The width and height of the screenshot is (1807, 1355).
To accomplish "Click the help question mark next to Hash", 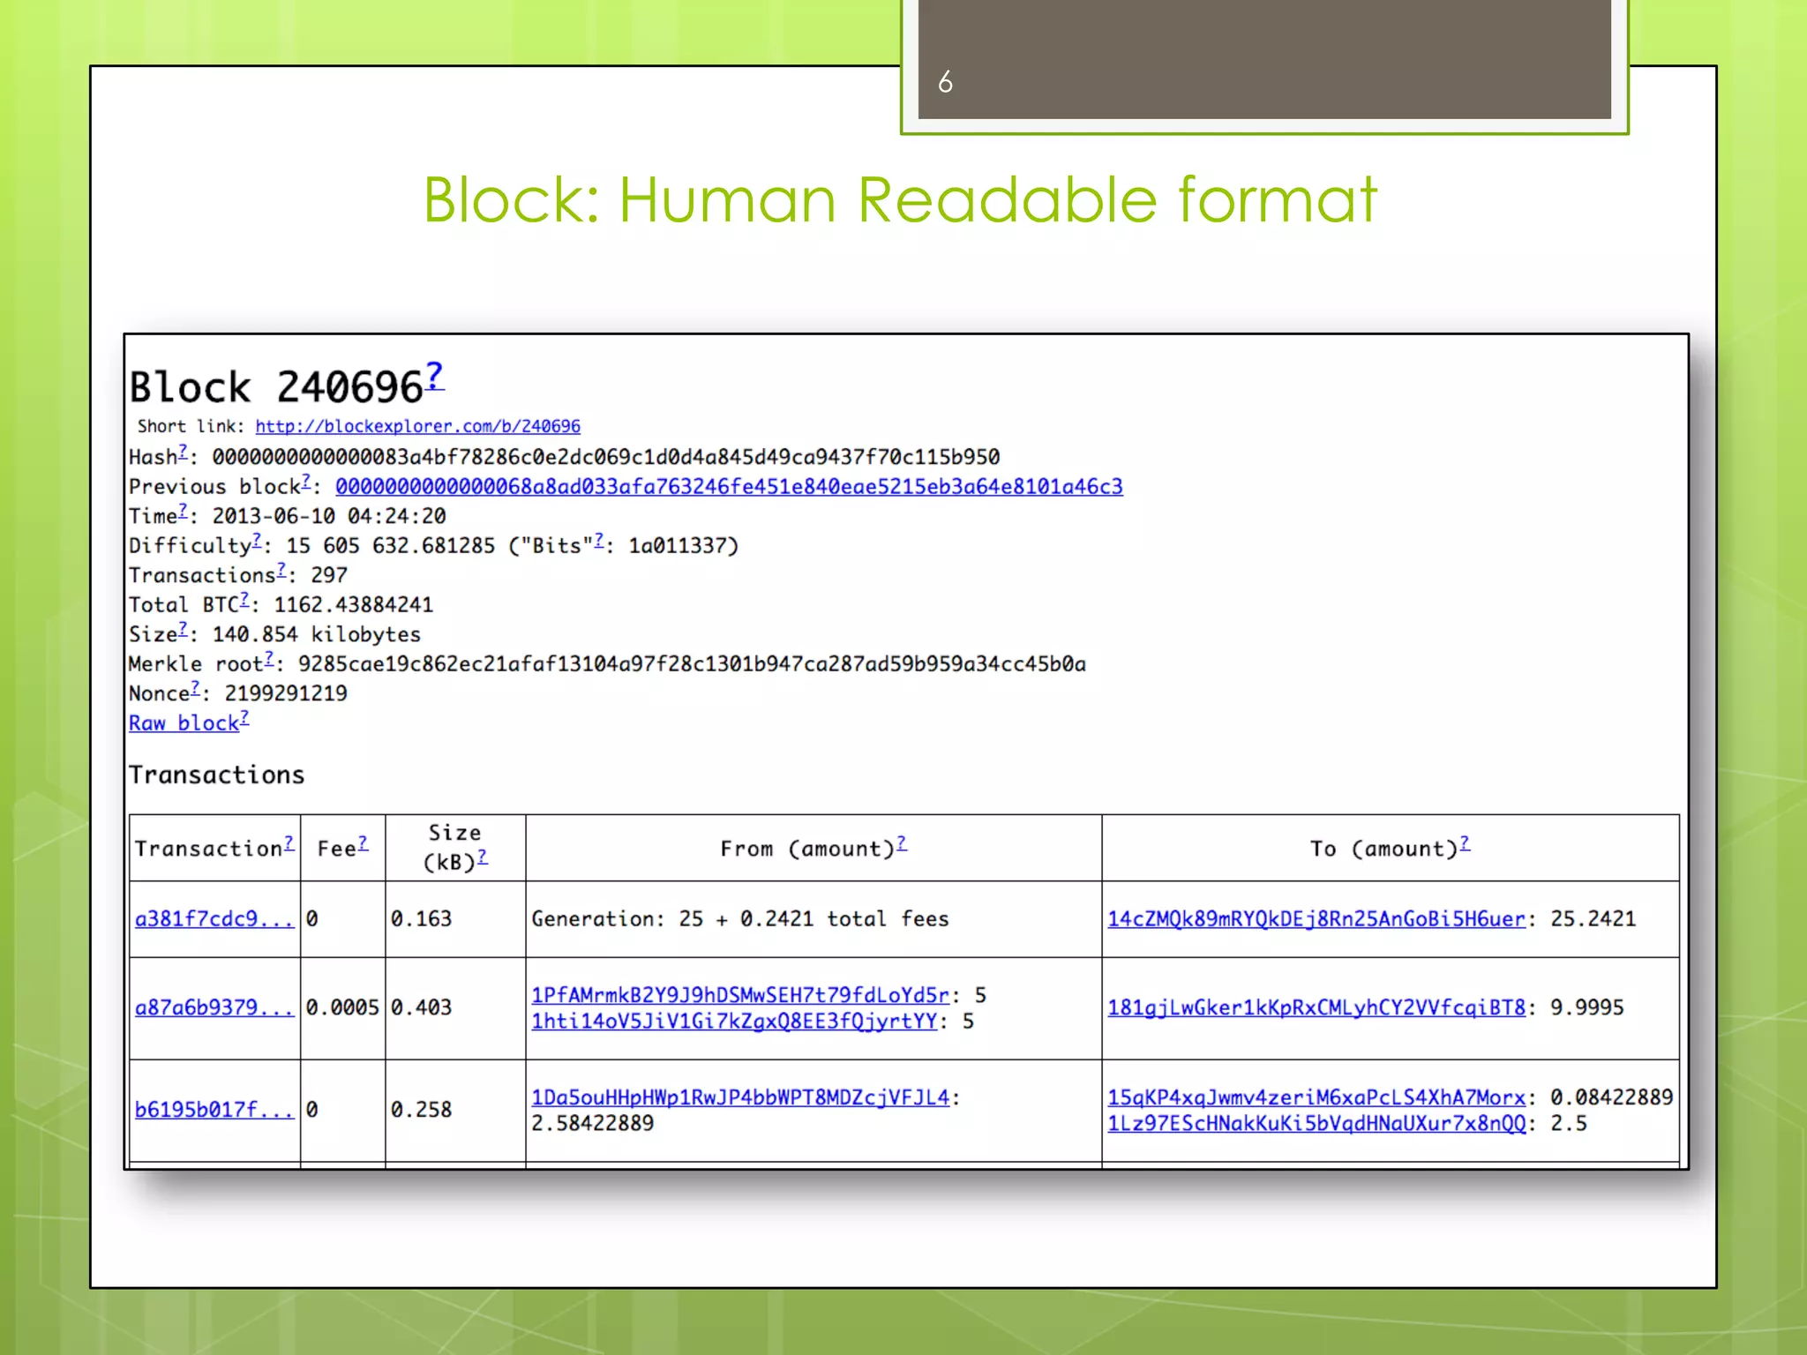I will click(183, 452).
